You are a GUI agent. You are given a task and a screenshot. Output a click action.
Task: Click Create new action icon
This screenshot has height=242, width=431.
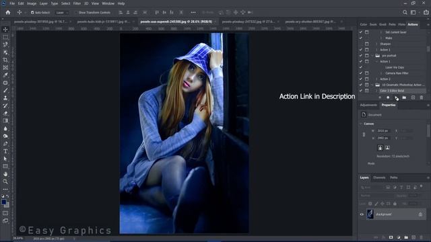coord(413,97)
